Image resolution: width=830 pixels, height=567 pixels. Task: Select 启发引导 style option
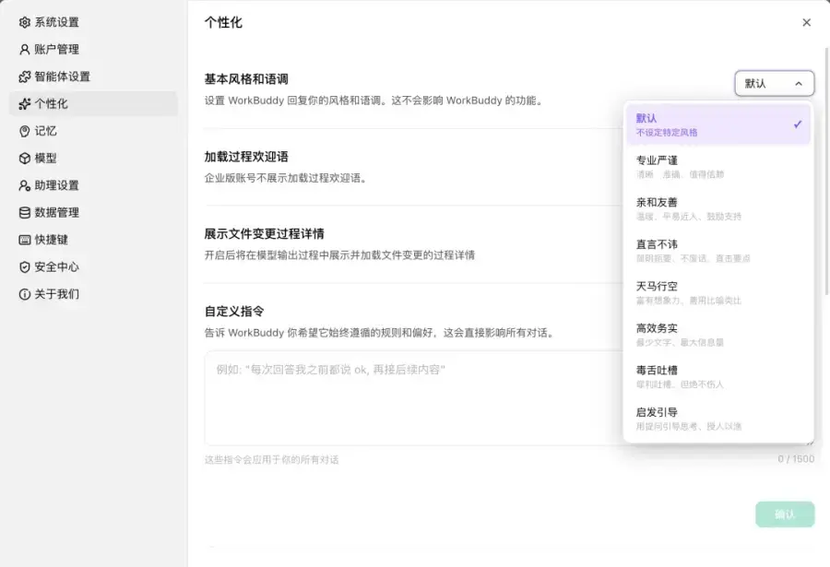[x=718, y=419]
